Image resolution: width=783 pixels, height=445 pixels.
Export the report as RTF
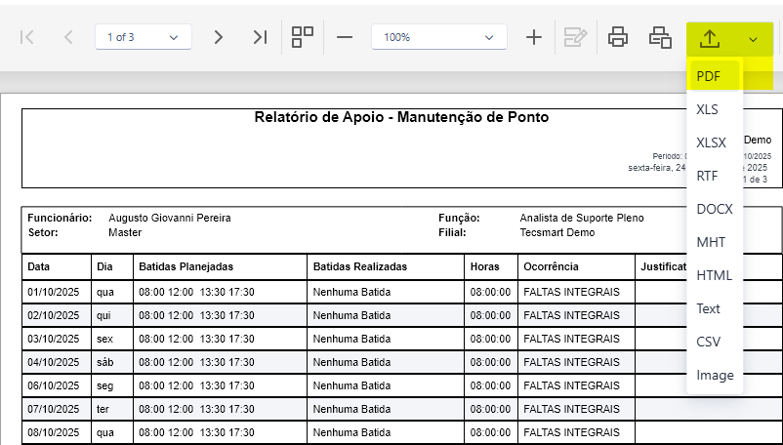coord(715,176)
